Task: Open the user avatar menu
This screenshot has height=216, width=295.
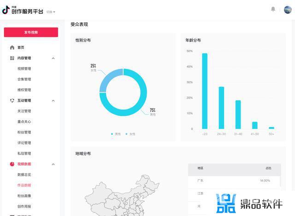Action: [288, 10]
